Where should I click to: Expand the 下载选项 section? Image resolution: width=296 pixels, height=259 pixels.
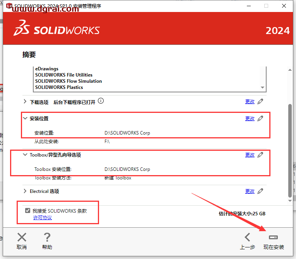25,102
